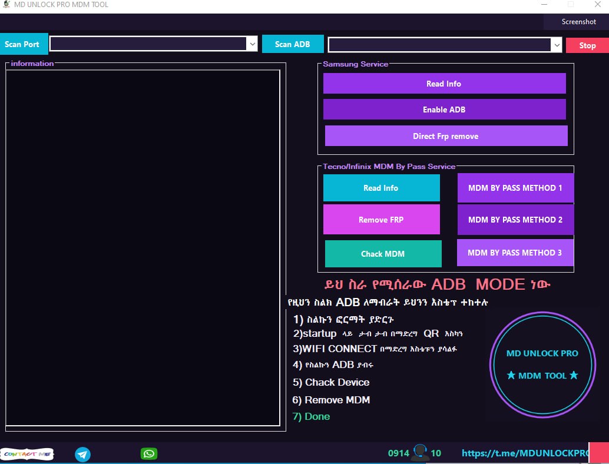This screenshot has height=464, width=609.
Task: Click the '6) Remove MDM' step text
Action: coord(332,400)
